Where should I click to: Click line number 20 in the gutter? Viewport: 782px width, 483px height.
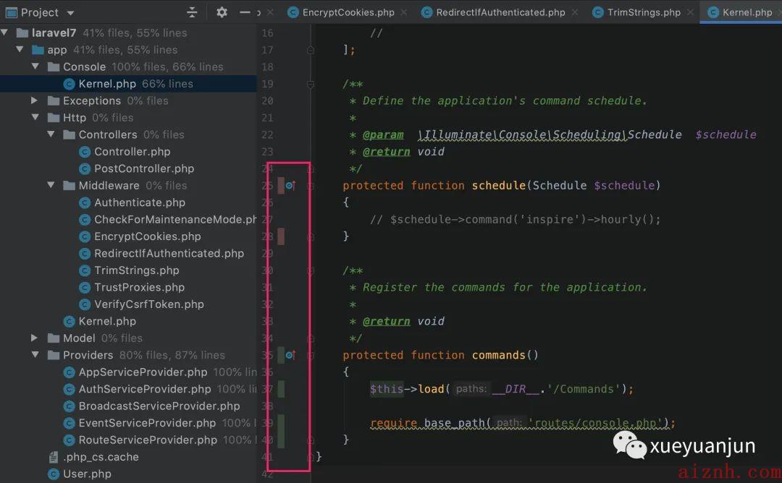click(267, 101)
